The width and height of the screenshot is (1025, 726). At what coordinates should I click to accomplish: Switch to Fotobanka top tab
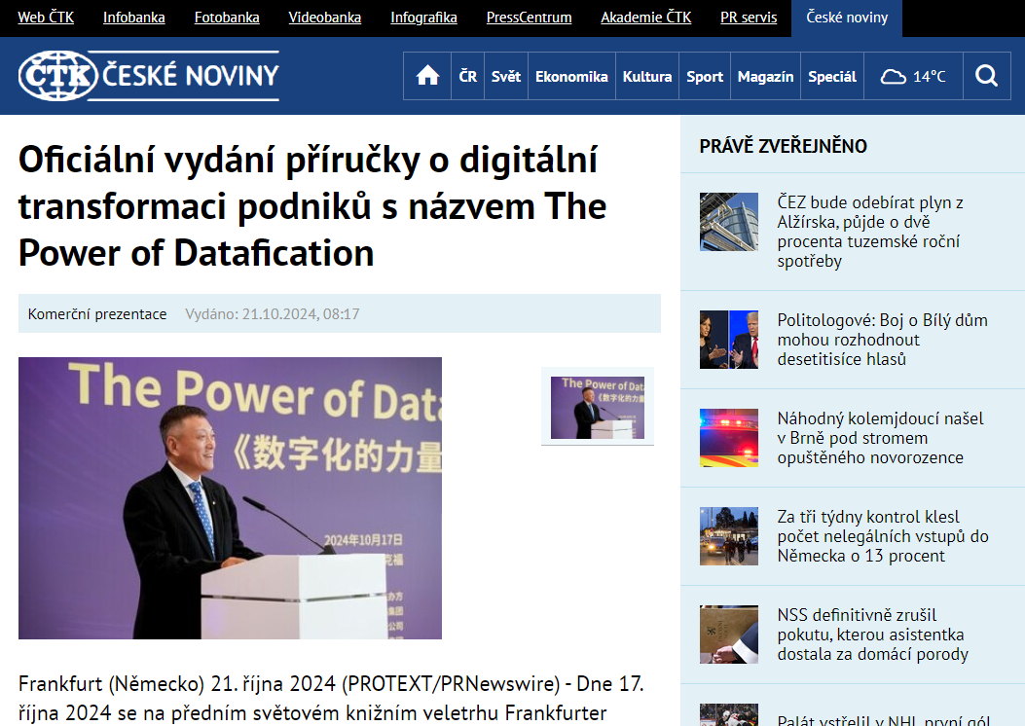(x=227, y=18)
